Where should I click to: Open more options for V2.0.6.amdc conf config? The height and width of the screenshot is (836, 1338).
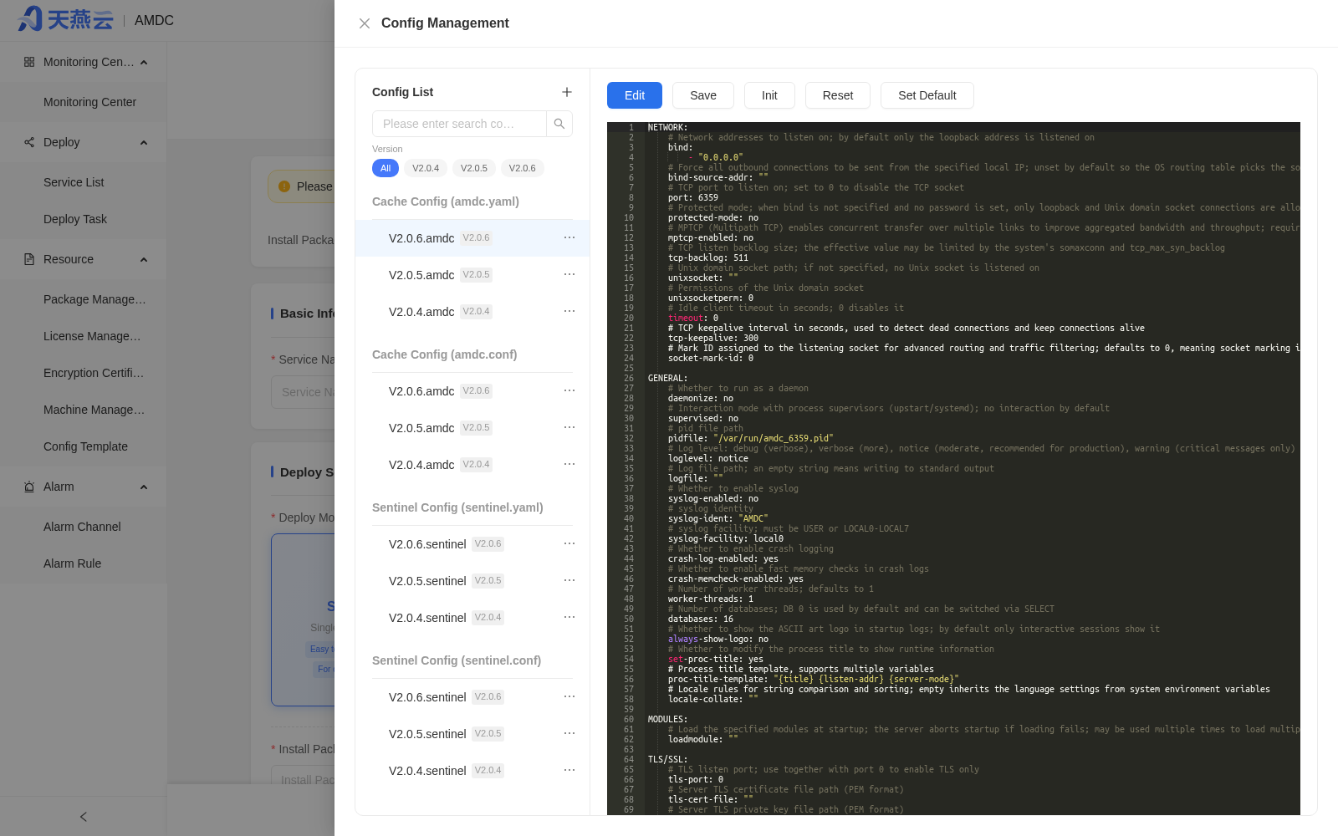(x=569, y=390)
